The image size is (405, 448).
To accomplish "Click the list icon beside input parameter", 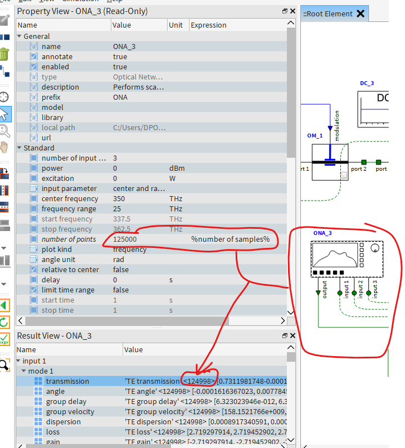I will [x=34, y=188].
